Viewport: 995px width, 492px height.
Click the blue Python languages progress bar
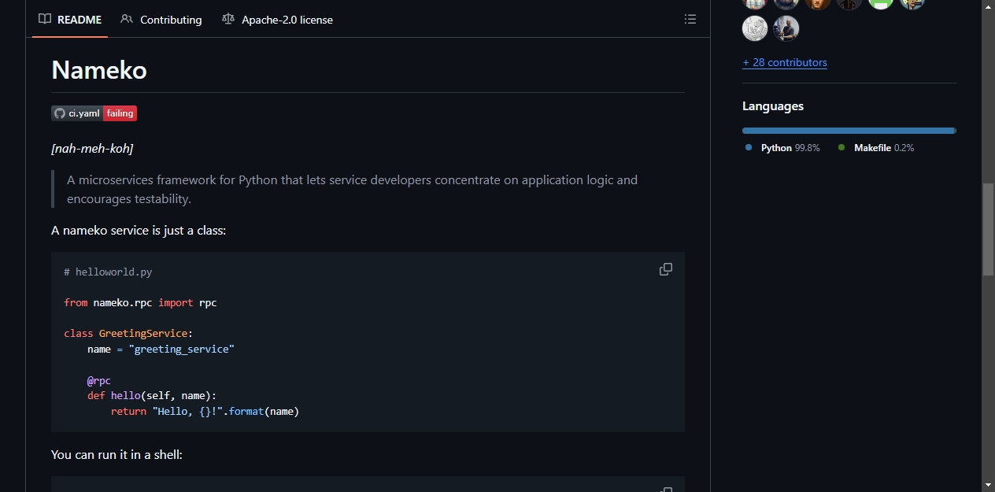pos(848,131)
